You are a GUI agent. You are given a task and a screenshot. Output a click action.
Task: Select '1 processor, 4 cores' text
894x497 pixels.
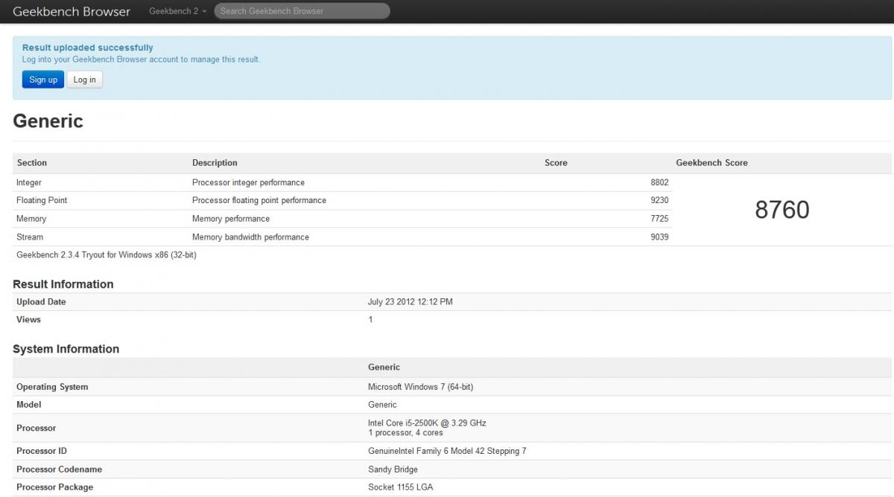pyautogui.click(x=405, y=433)
